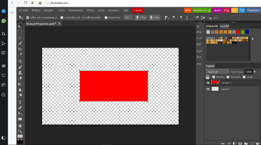The height and width of the screenshot is (145, 261).
Task: Add adjustment layer half-circle icon
Action: tap(234, 143)
